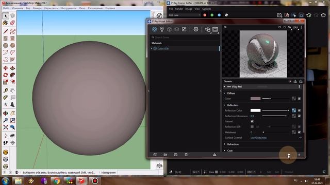The image size is (330, 185).
Task: Open the preview three-dots options menu
Action: [301, 27]
